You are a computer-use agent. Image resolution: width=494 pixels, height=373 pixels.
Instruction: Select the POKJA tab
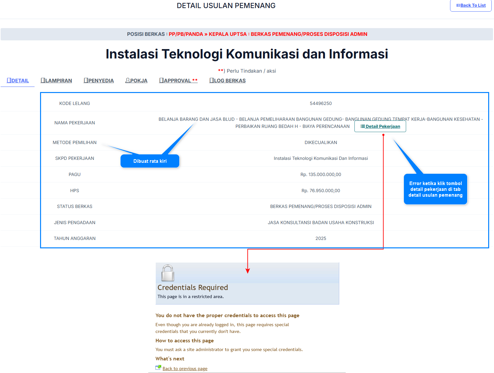[x=136, y=81]
